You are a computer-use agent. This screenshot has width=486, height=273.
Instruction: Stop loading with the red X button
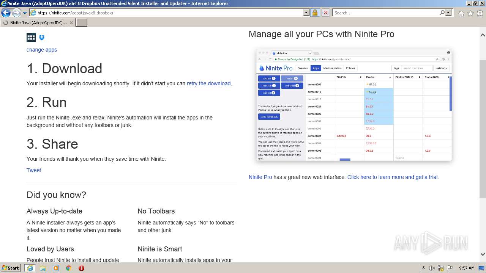[325, 13]
